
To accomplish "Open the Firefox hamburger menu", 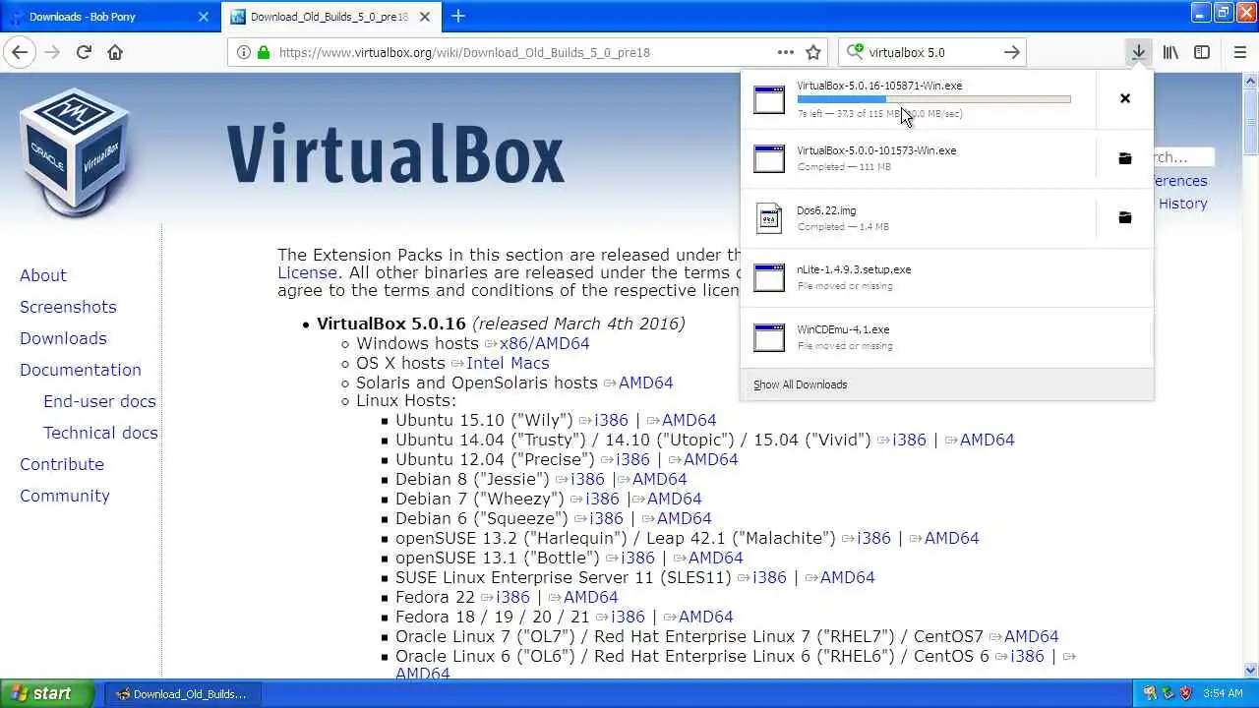I will (x=1239, y=52).
